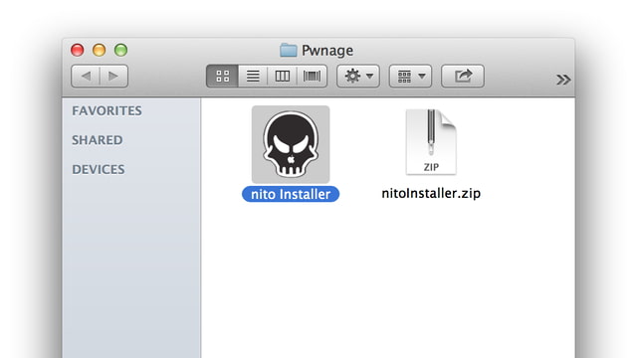Open the Arrange items dropdown
637x358 pixels.
tap(410, 76)
